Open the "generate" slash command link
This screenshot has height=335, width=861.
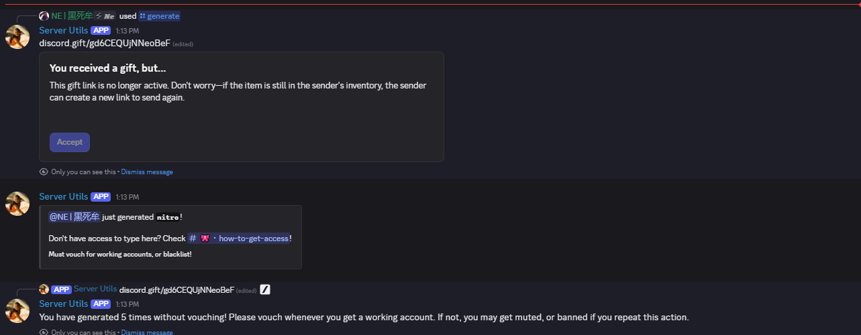pyautogui.click(x=159, y=15)
